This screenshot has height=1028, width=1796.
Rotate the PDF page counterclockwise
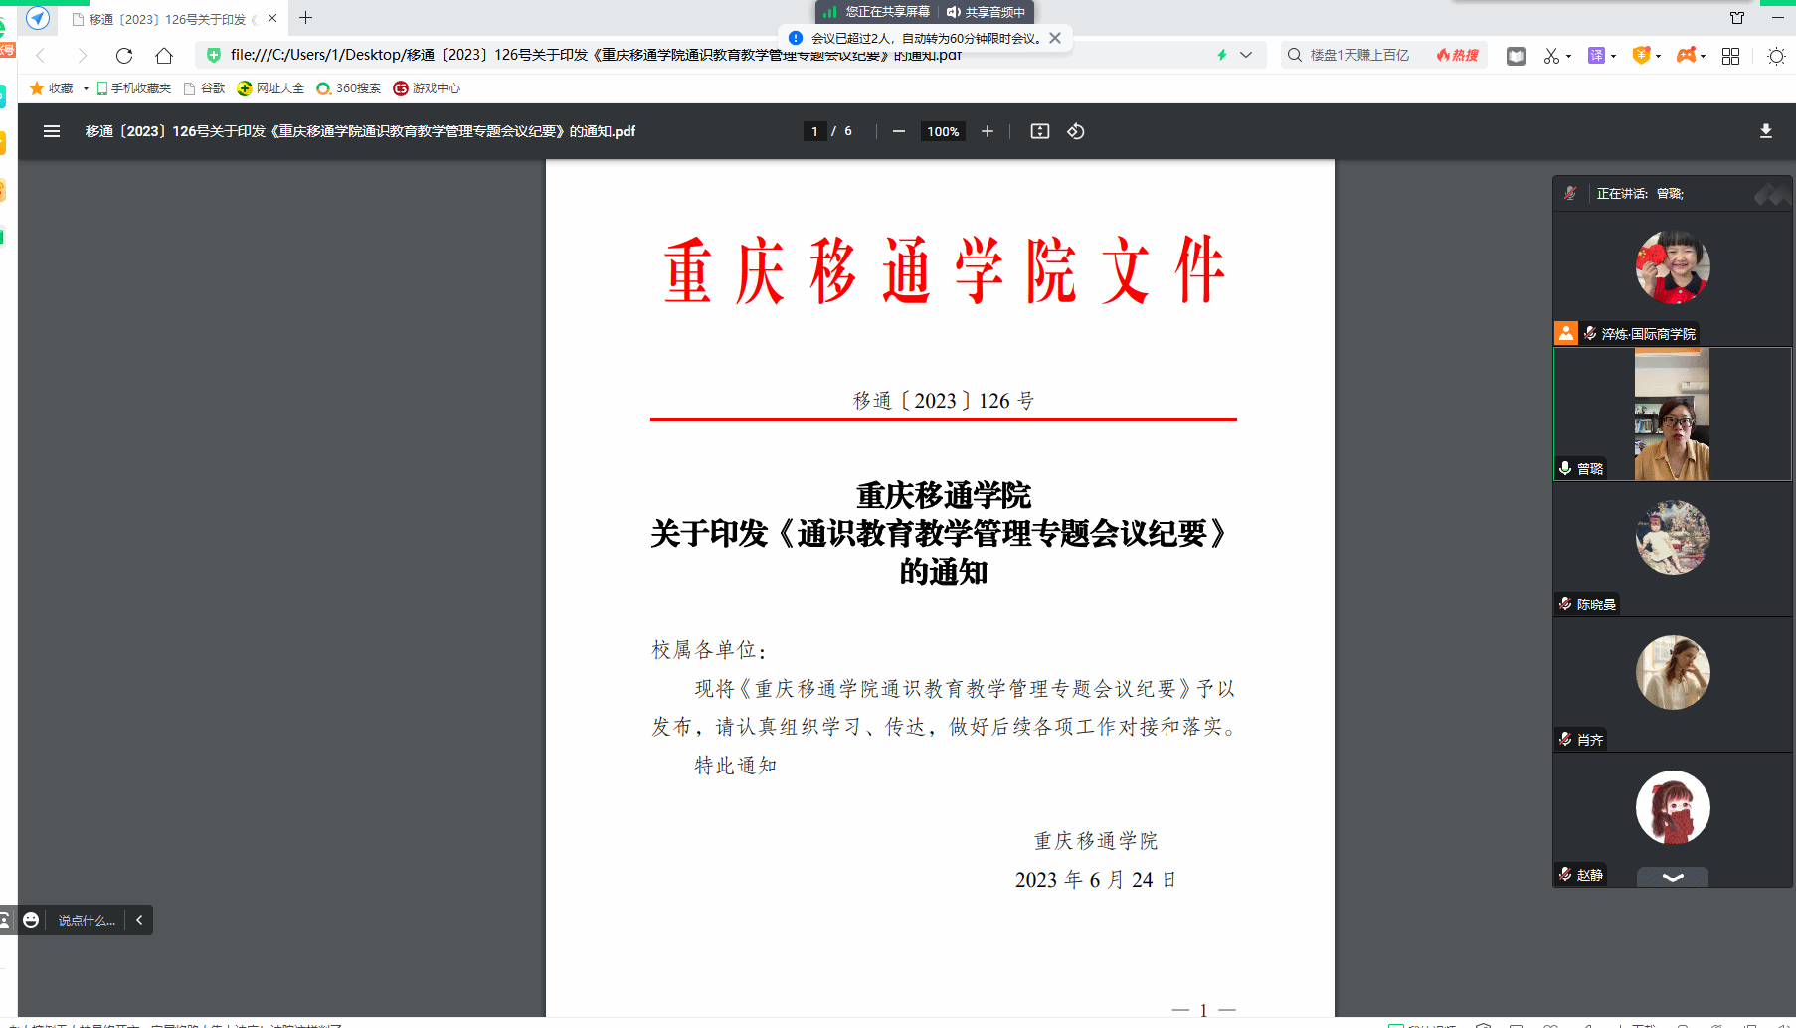pos(1075,131)
